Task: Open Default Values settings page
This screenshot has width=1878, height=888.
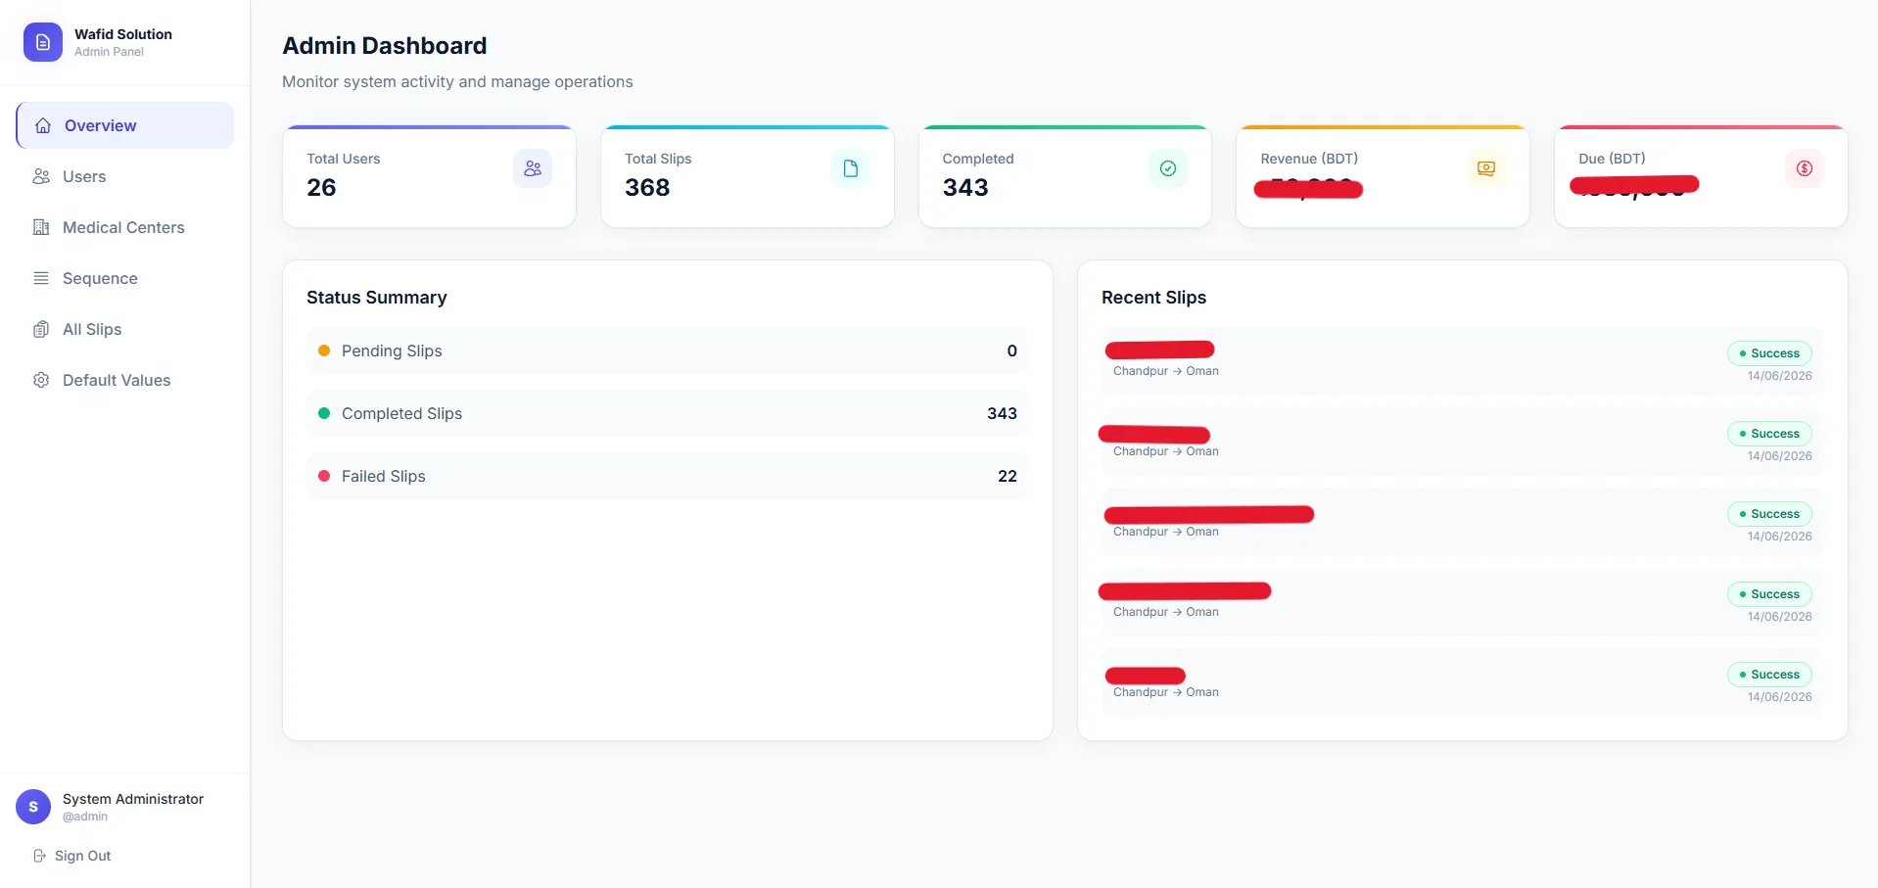Action: (125, 380)
